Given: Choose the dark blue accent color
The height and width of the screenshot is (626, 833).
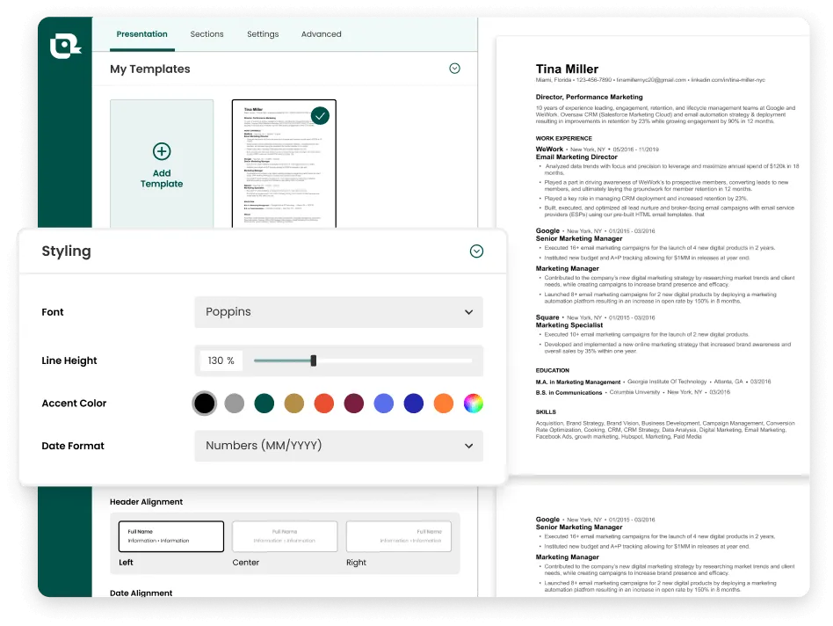Looking at the screenshot, I should (x=413, y=404).
